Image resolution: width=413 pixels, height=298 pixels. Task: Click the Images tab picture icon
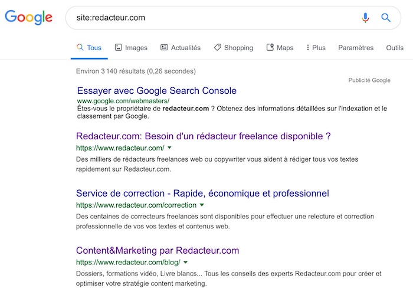coord(118,47)
